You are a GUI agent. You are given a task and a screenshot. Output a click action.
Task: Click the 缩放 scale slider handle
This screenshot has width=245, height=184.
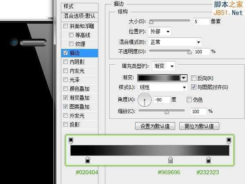[x=167, y=112]
